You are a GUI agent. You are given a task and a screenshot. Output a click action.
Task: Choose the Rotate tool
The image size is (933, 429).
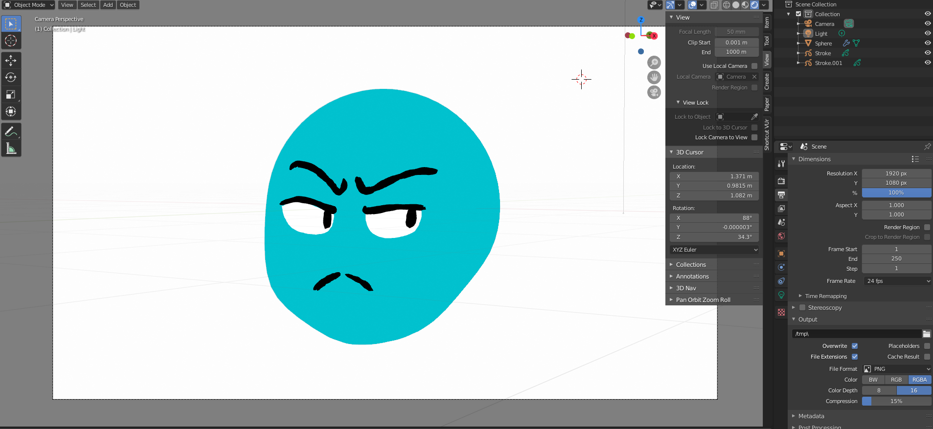(11, 77)
